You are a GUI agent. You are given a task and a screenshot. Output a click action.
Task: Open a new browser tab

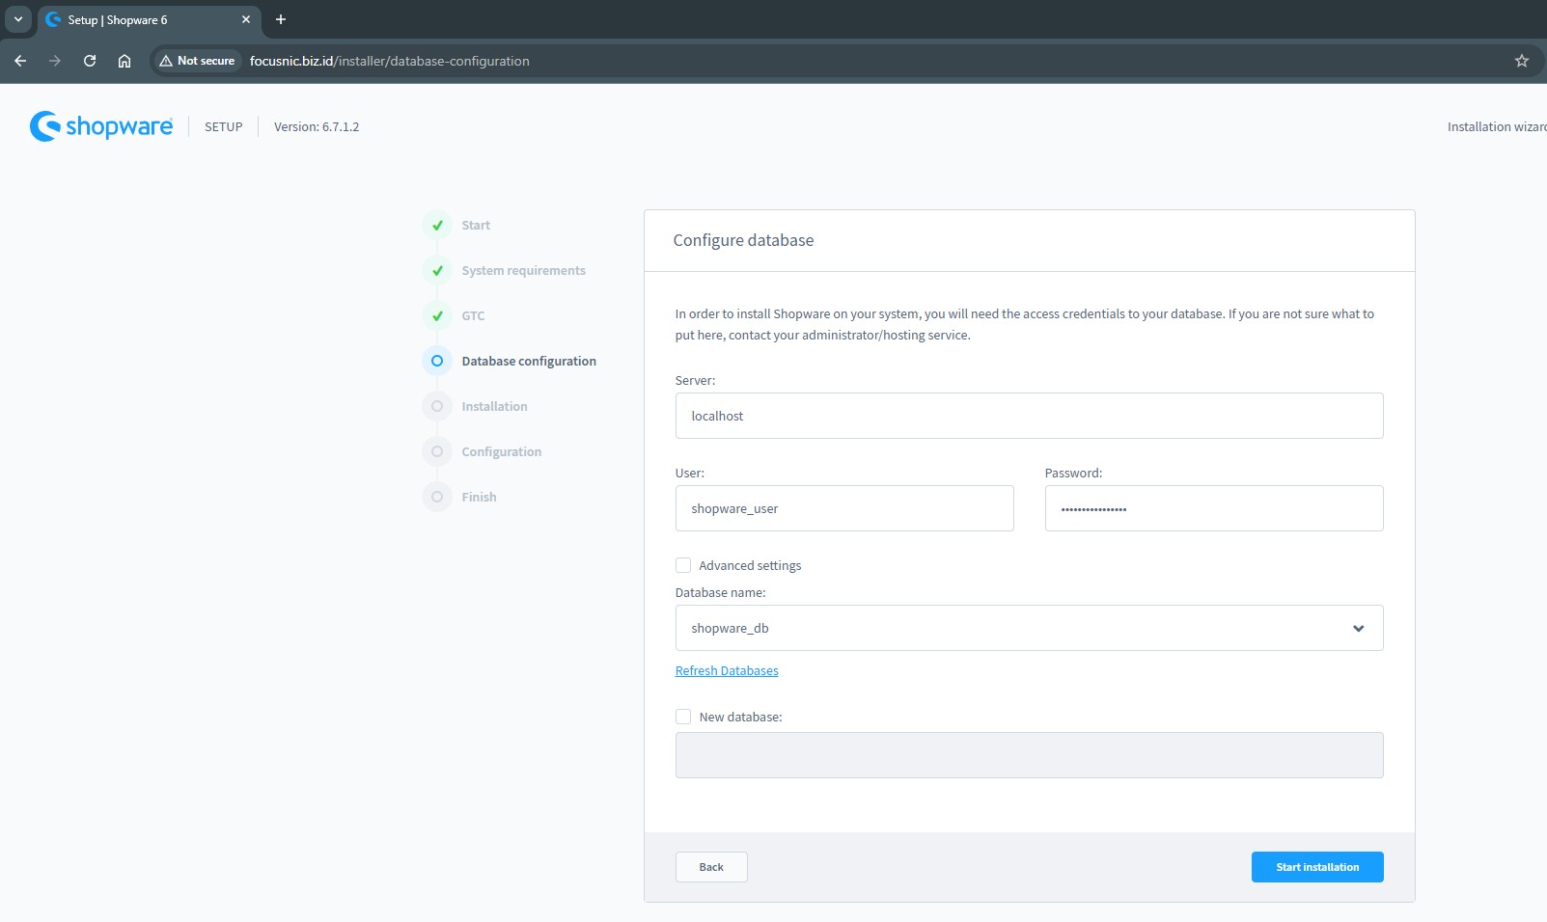281,19
